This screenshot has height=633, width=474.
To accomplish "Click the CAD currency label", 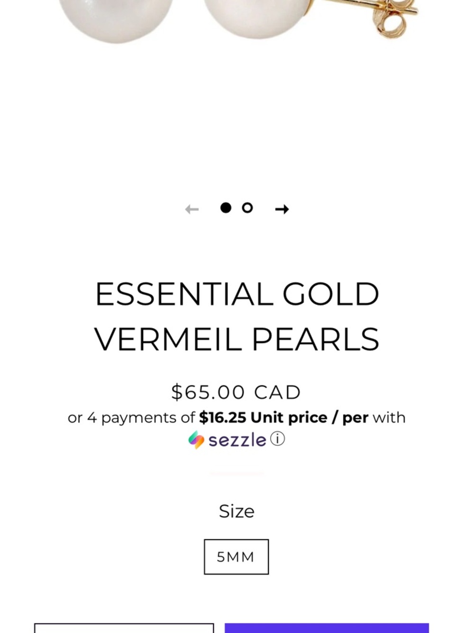I will (278, 392).
